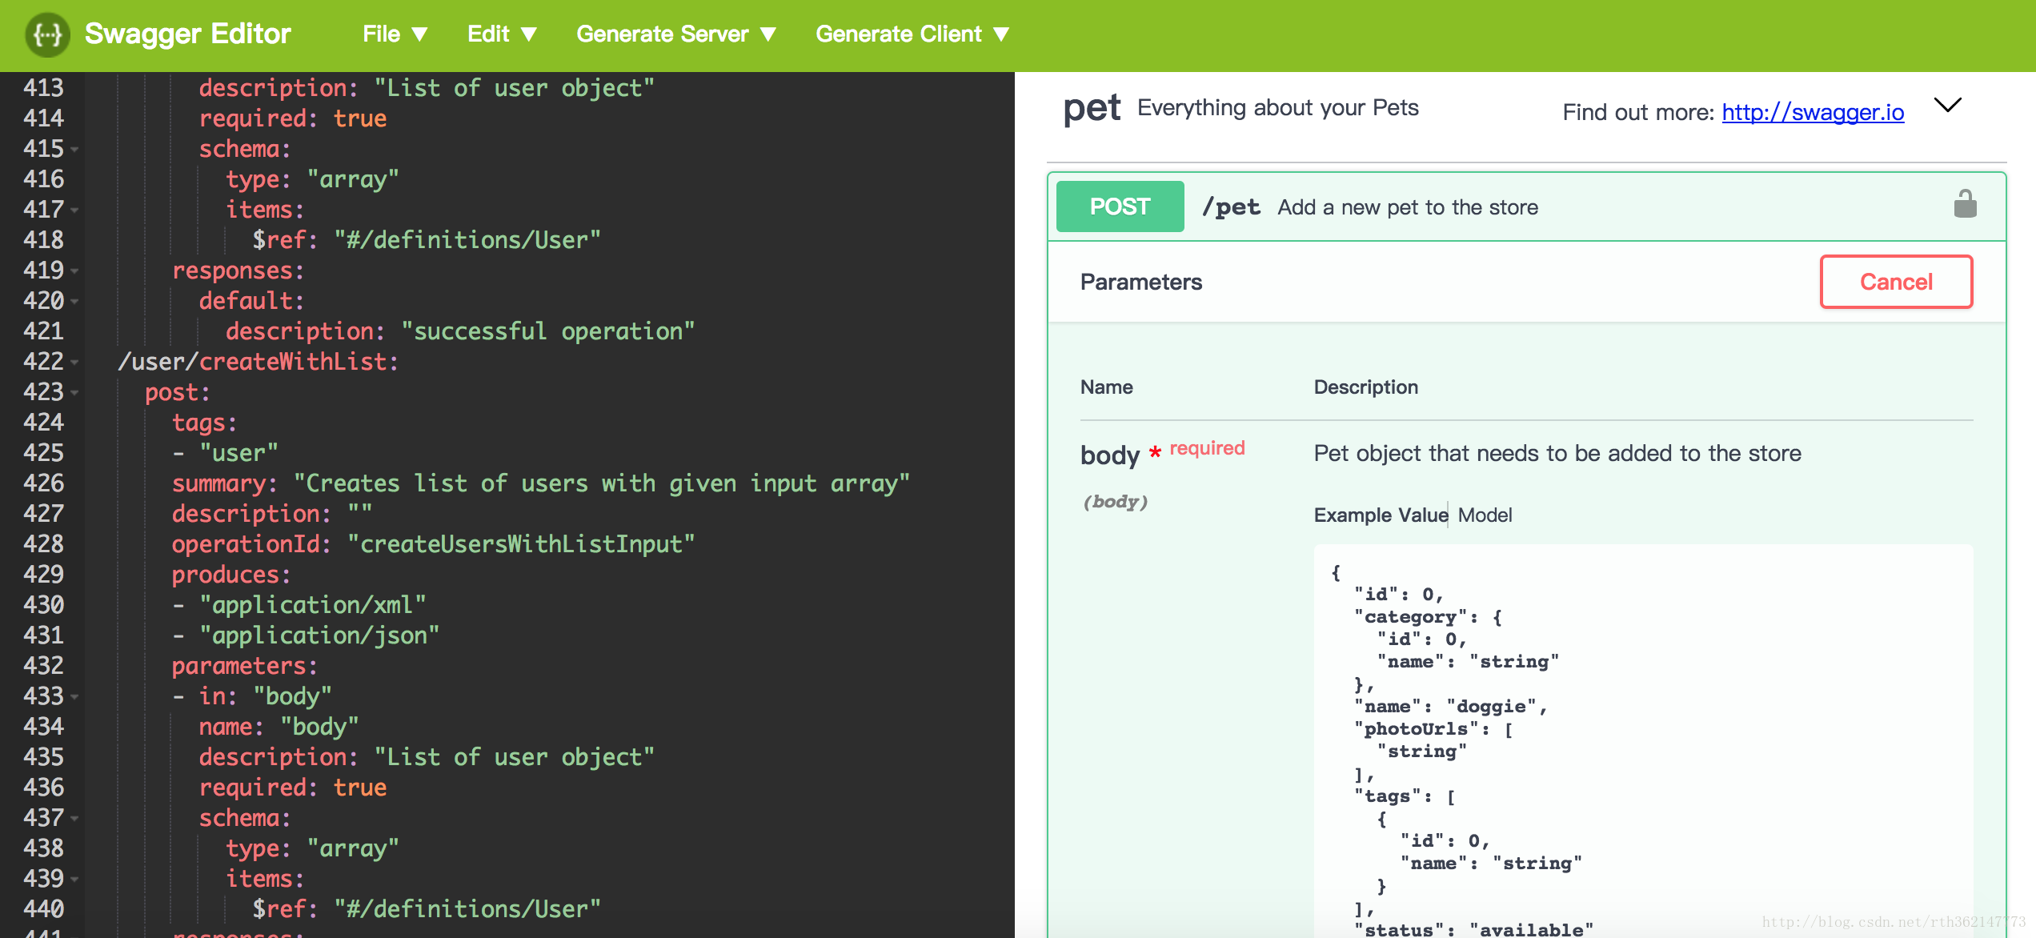The width and height of the screenshot is (2036, 938).
Task: Open the http://swagger.io link
Action: tap(1812, 112)
